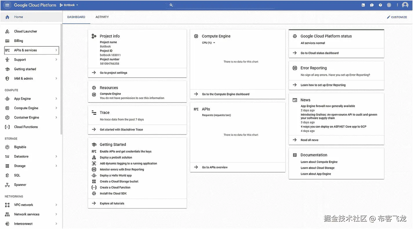413x229 pixels.
Task: Click the Bigtable icon
Action: pos(8,147)
